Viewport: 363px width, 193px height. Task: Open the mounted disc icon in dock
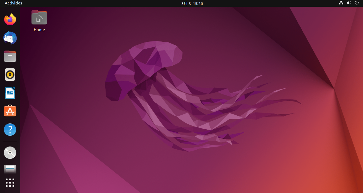10,153
